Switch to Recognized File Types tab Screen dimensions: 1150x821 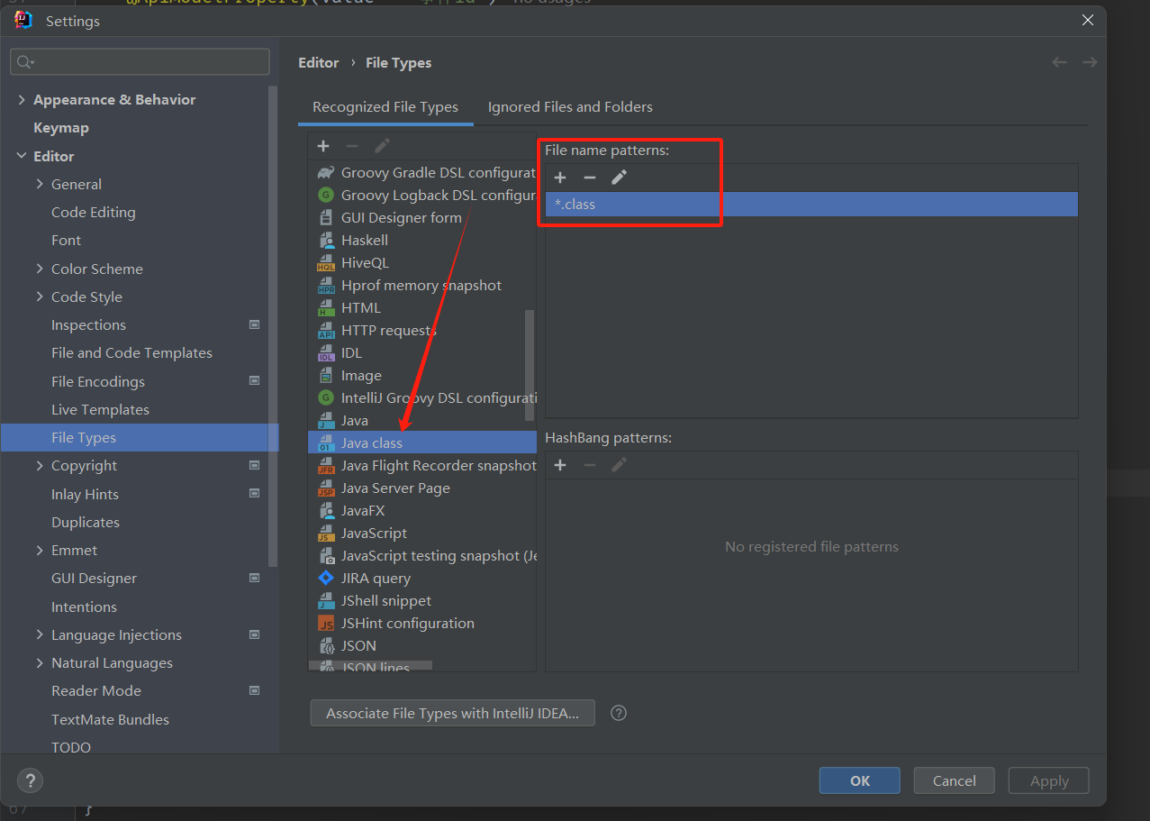(385, 106)
